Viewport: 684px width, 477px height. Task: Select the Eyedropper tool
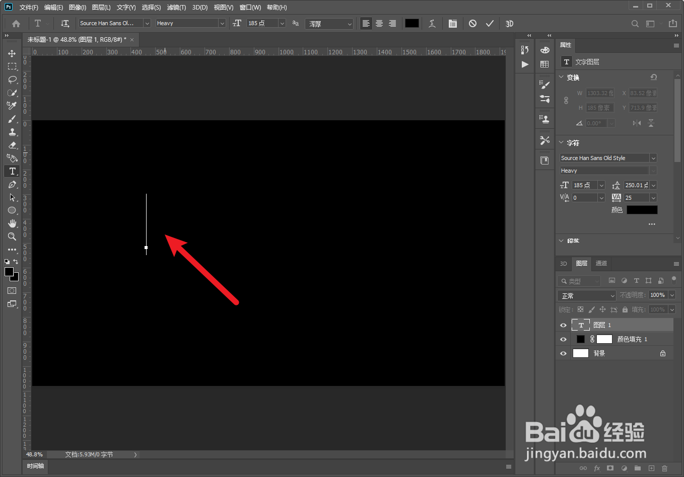point(12,106)
